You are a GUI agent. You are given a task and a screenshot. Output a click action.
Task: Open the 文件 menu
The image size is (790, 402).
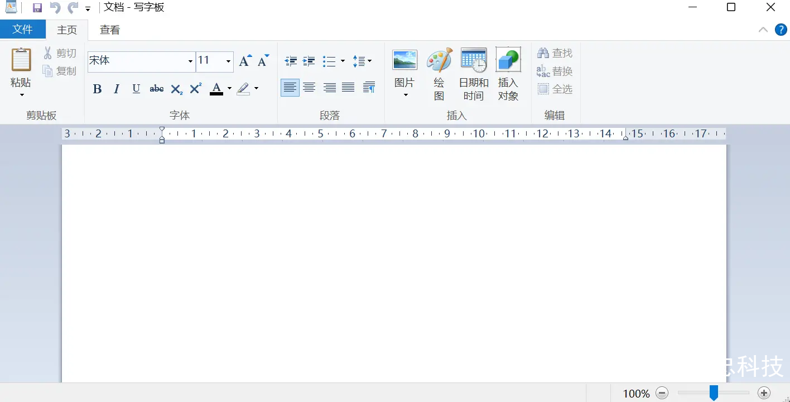pos(22,29)
